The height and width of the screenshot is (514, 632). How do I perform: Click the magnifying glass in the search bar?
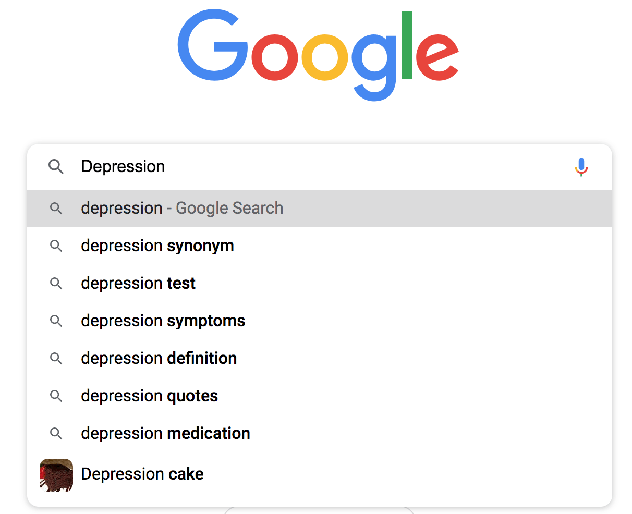[x=56, y=167]
